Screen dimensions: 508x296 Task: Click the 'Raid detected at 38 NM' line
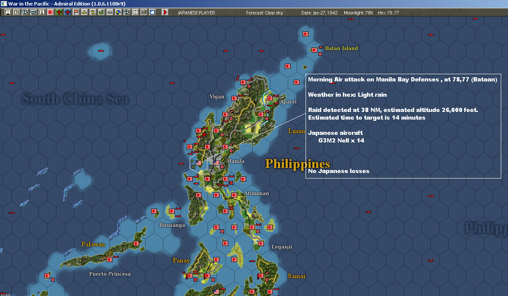click(x=393, y=110)
